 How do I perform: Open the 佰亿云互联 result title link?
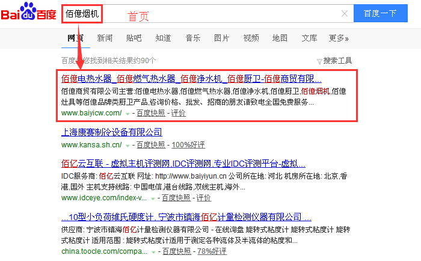click(183, 163)
